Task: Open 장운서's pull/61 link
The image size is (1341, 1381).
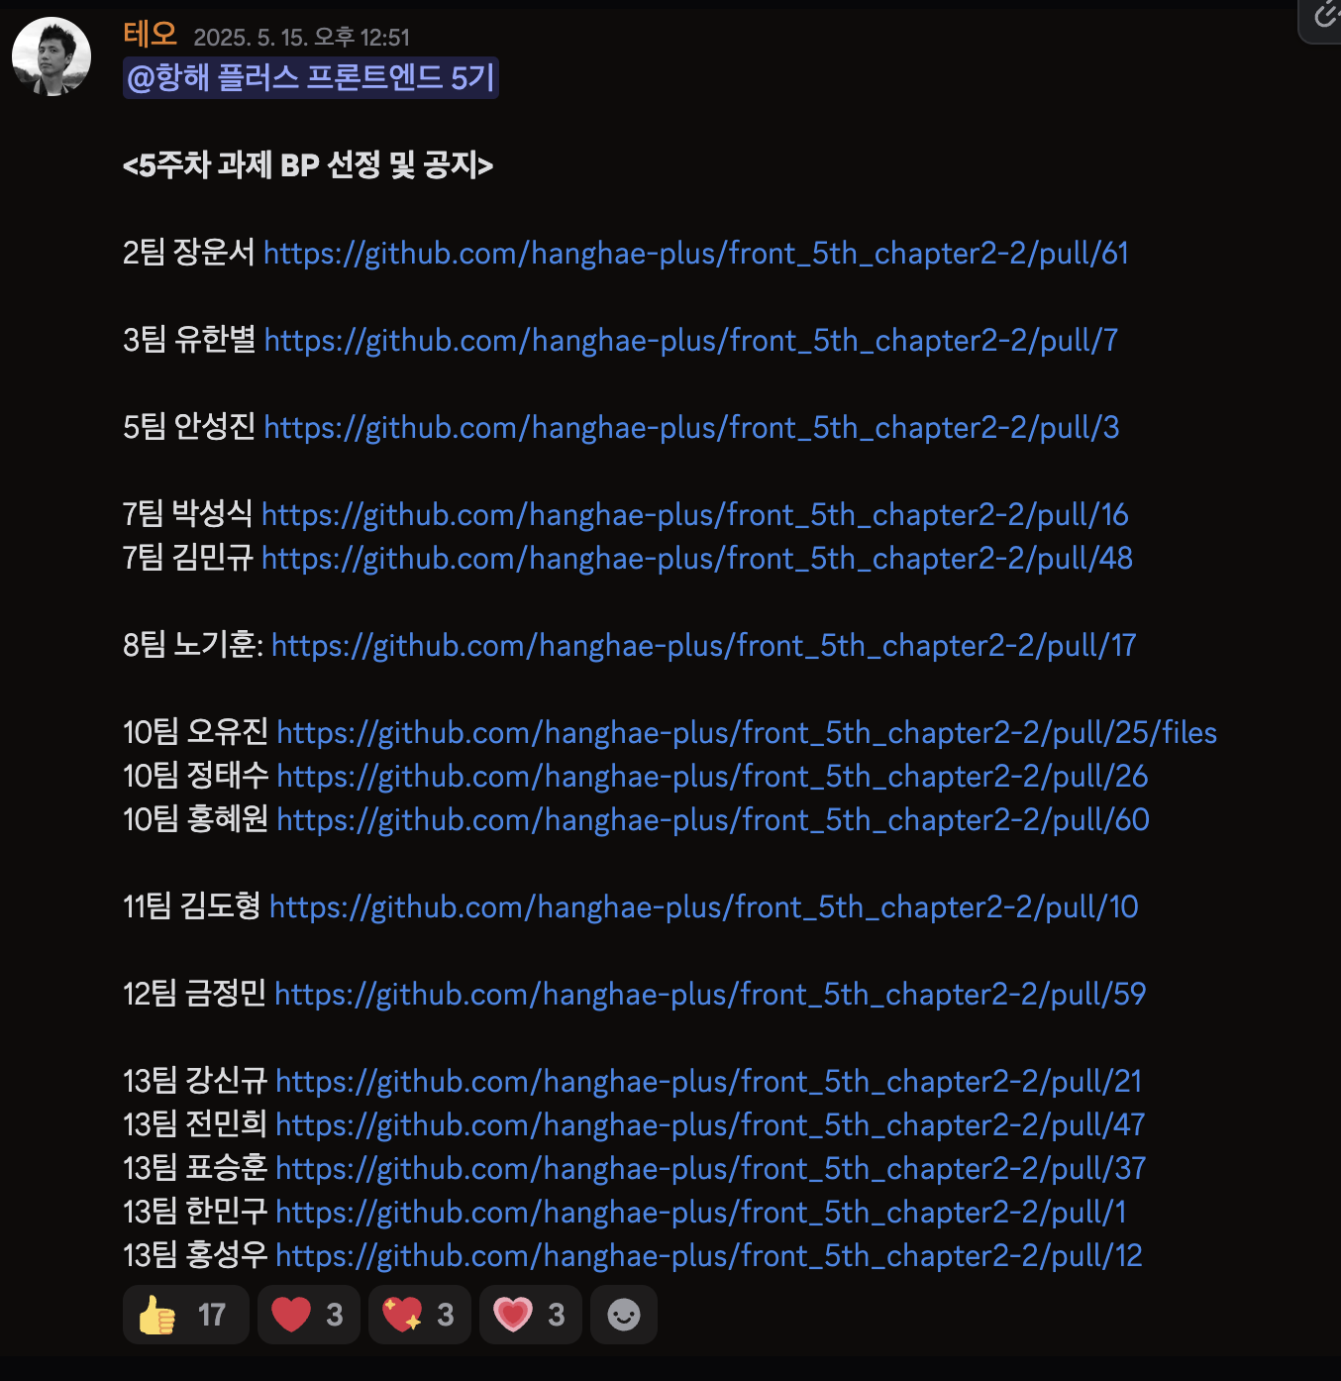Action: [x=696, y=254]
